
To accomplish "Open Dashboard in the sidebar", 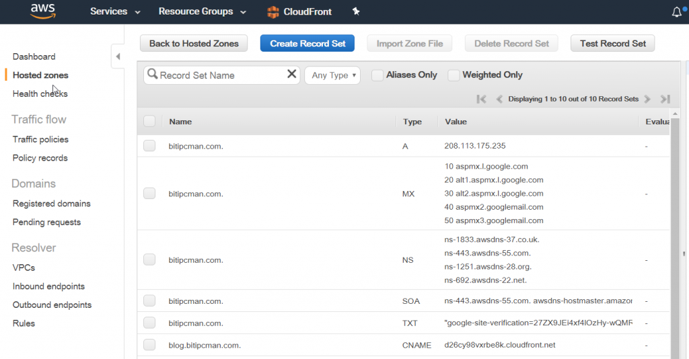I will pyautogui.click(x=34, y=56).
